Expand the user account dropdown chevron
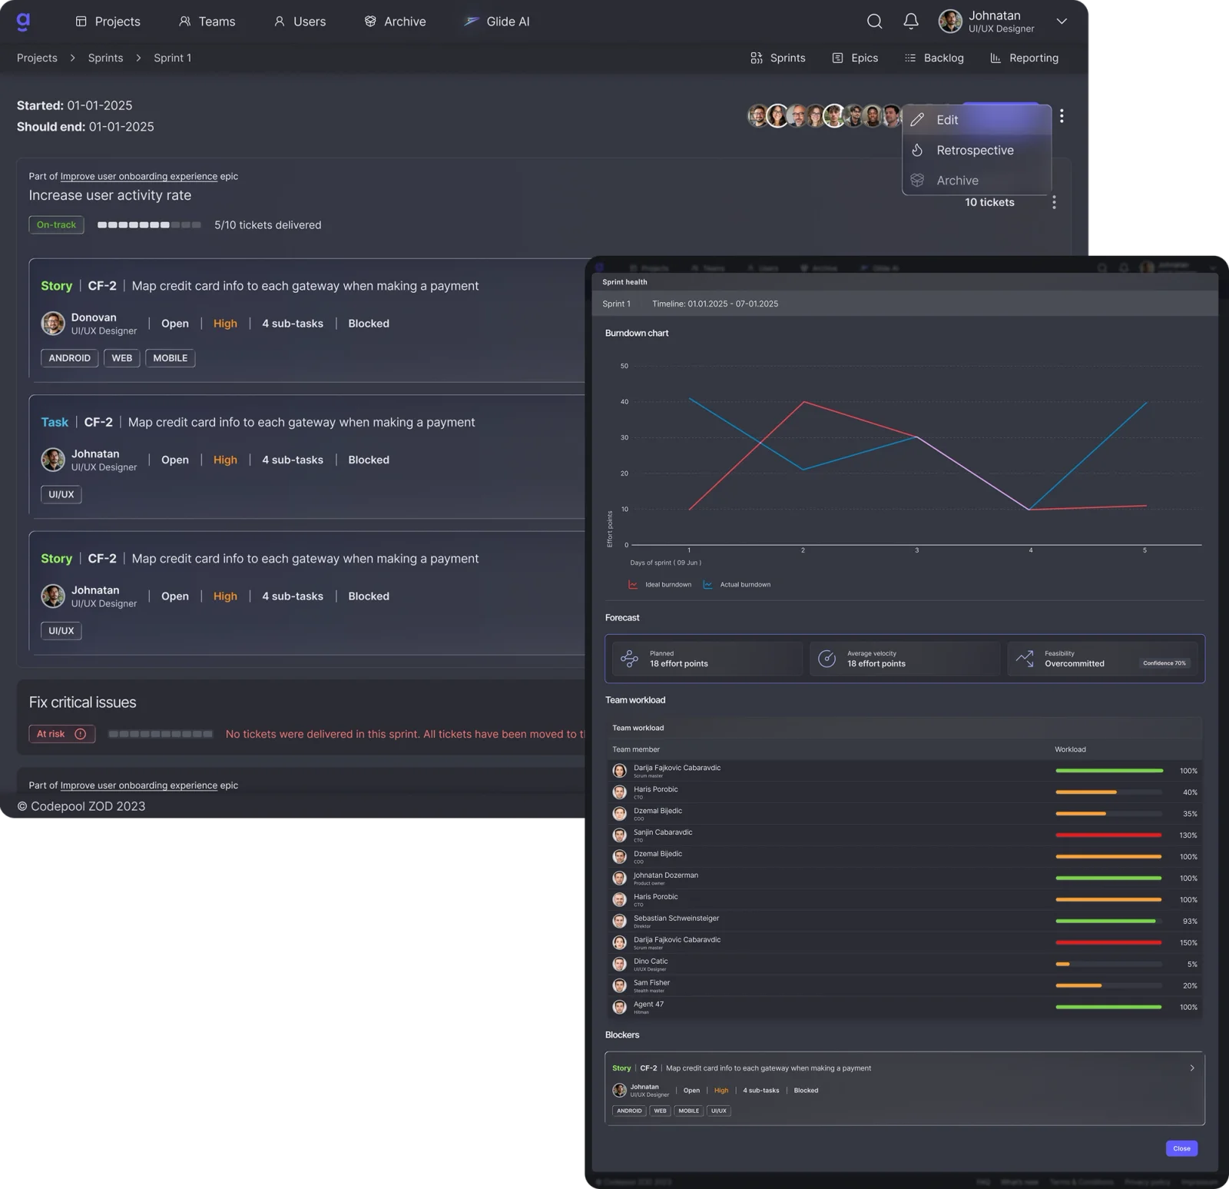The height and width of the screenshot is (1189, 1229). point(1062,22)
